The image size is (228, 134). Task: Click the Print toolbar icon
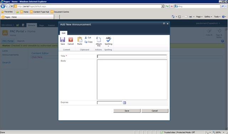[191, 17]
